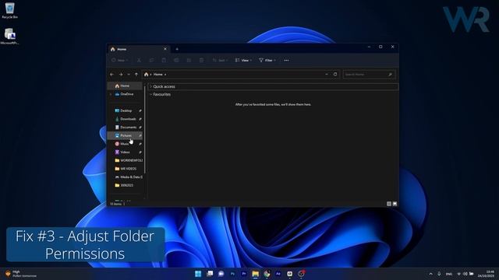Image resolution: width=499 pixels, height=280 pixels.
Task: Expand the Quick access section
Action: 151,86
